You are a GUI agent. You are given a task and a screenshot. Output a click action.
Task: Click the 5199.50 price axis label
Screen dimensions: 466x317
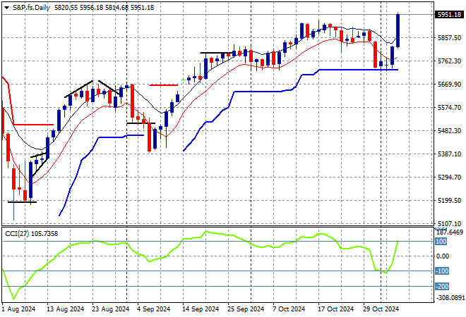click(449, 201)
